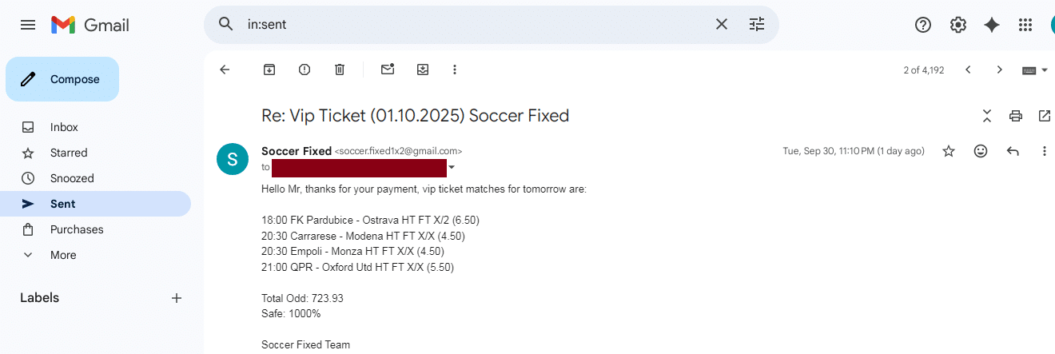The height and width of the screenshot is (354, 1055).
Task: Add emoji reaction to message
Action: pyautogui.click(x=981, y=151)
